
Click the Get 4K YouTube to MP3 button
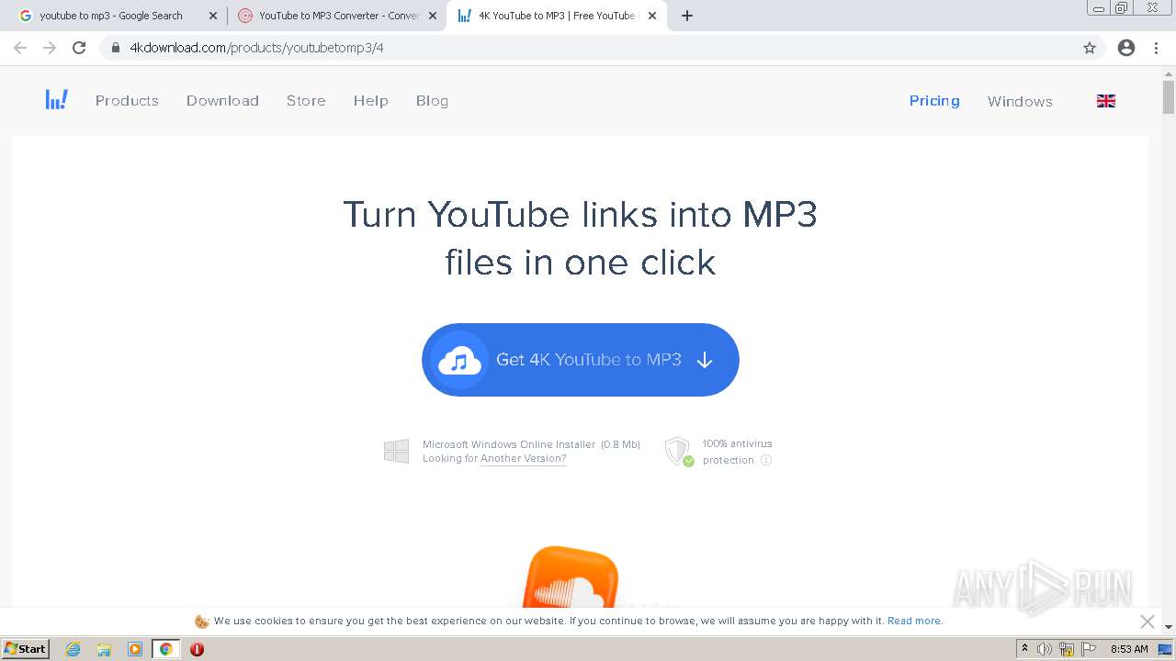click(581, 360)
